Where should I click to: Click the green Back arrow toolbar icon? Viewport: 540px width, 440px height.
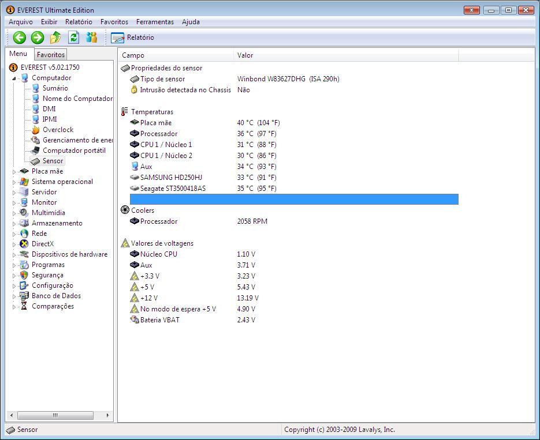point(20,37)
